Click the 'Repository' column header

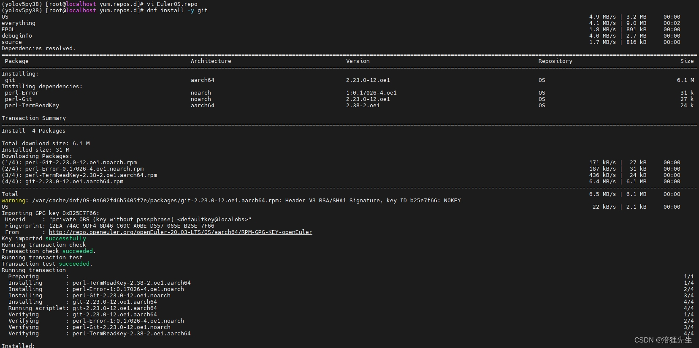pos(555,61)
